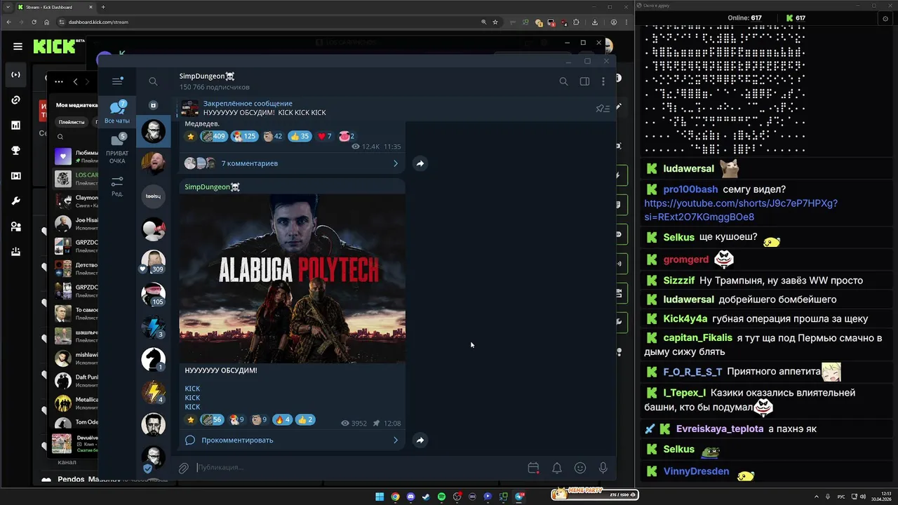Click the voice message microphone

(603, 468)
